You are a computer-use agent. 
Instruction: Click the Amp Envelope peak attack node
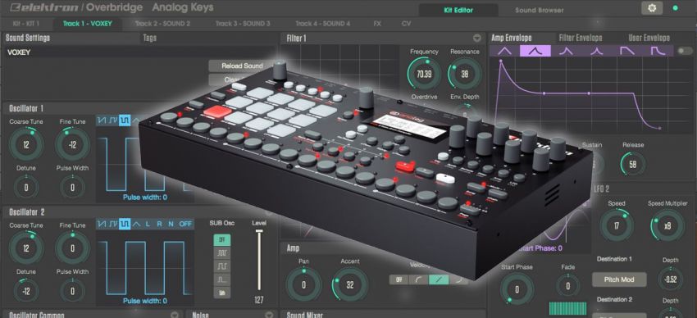(501, 61)
